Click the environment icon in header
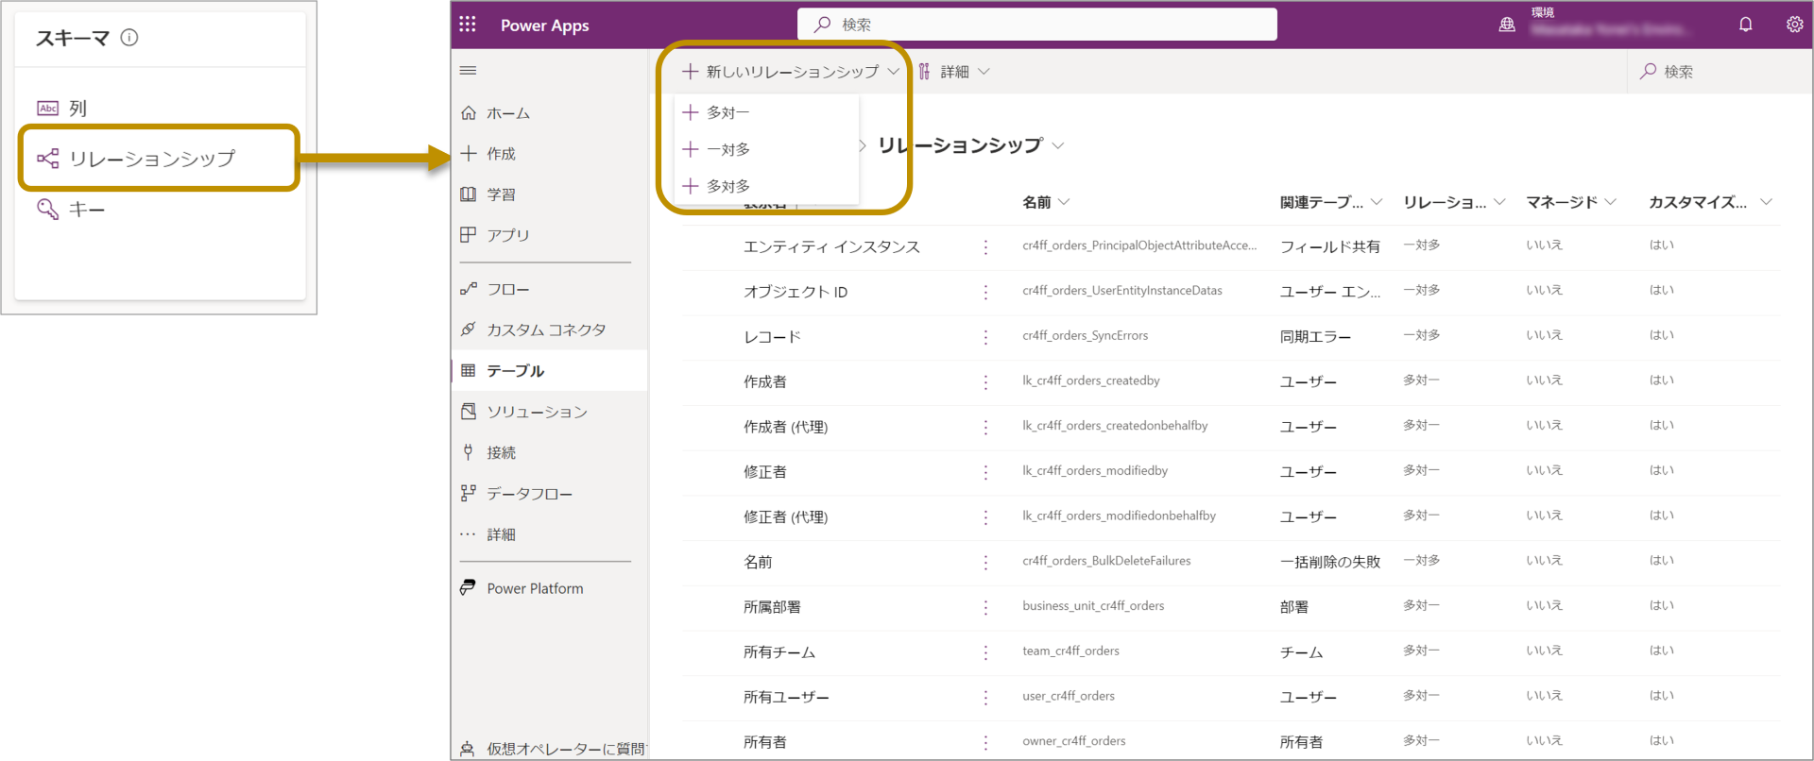The height and width of the screenshot is (761, 1814). [1507, 25]
